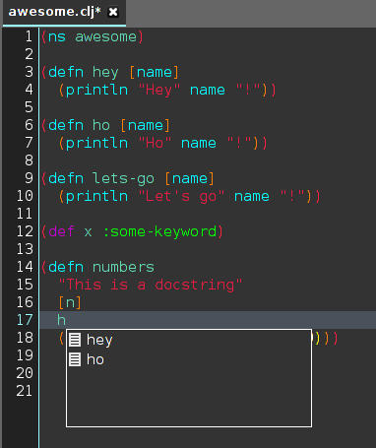Click the document icon beside 'hey' suggestion
Viewport: 376px width, 448px height.
pyautogui.click(x=75, y=340)
